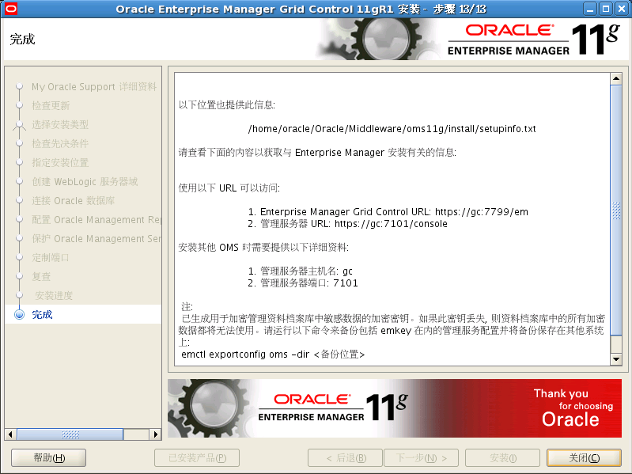Click the steps panel scroll left arrow

pos(10,434)
